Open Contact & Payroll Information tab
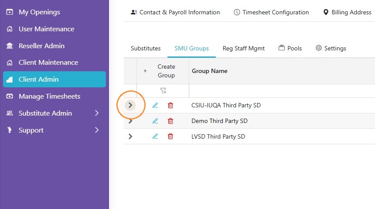The height and width of the screenshot is (209, 375). [175, 12]
